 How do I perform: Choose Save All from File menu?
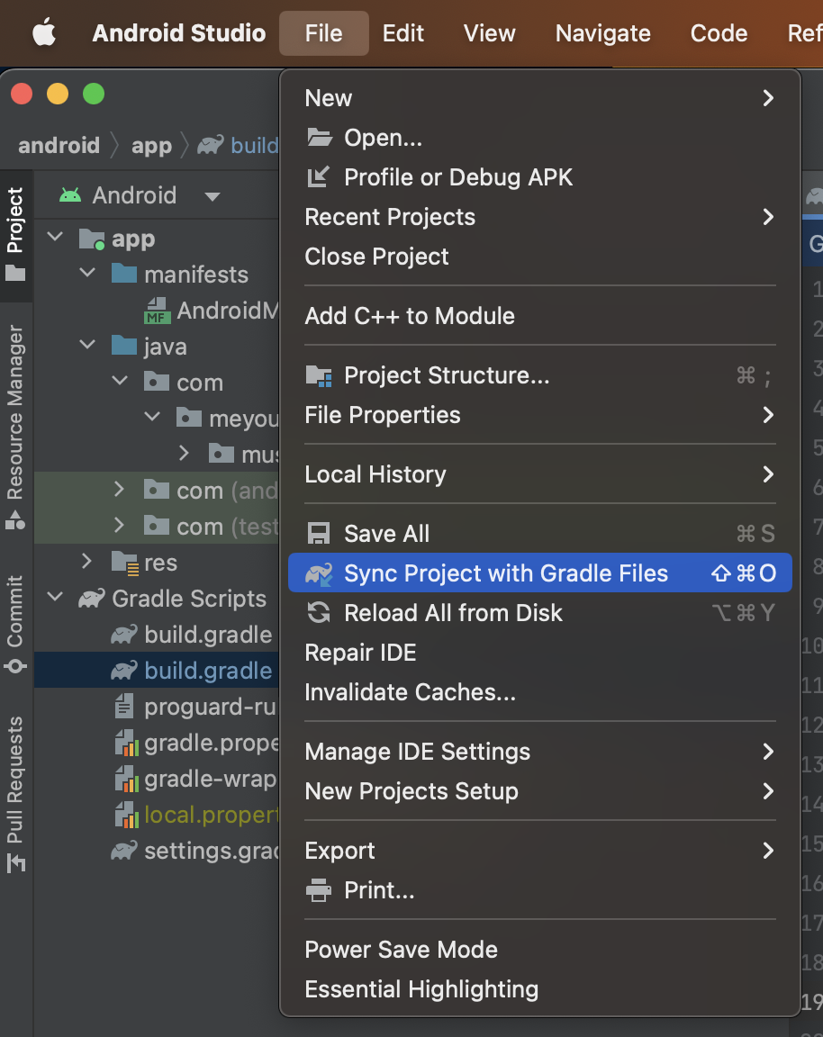click(x=386, y=534)
